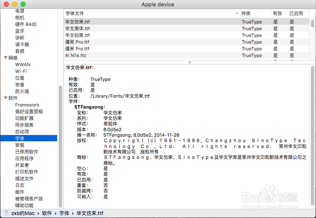Screen dimensions: 316x218
Task: Click 华文仿宋.ttf in the path bar
Action: pos(90,213)
